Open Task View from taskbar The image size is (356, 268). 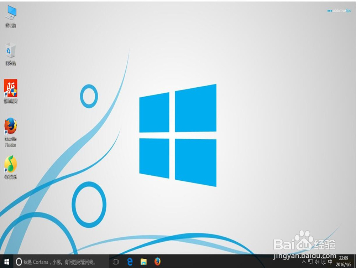[x=116, y=262]
